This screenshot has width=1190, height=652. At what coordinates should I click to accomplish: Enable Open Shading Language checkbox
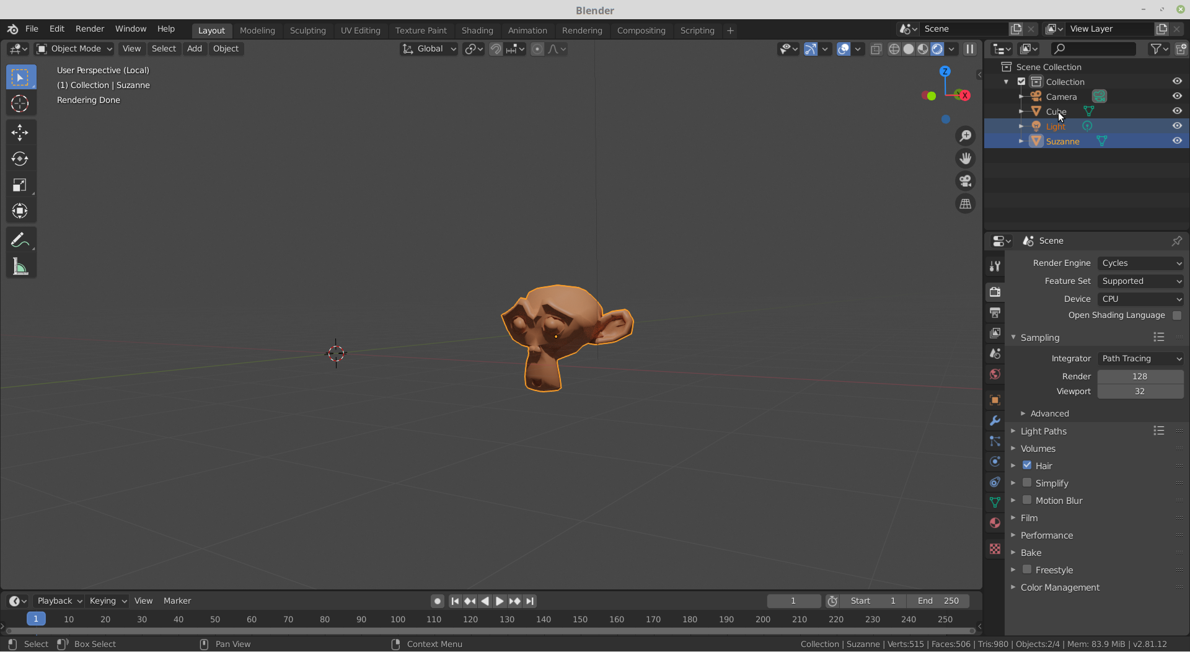1177,315
